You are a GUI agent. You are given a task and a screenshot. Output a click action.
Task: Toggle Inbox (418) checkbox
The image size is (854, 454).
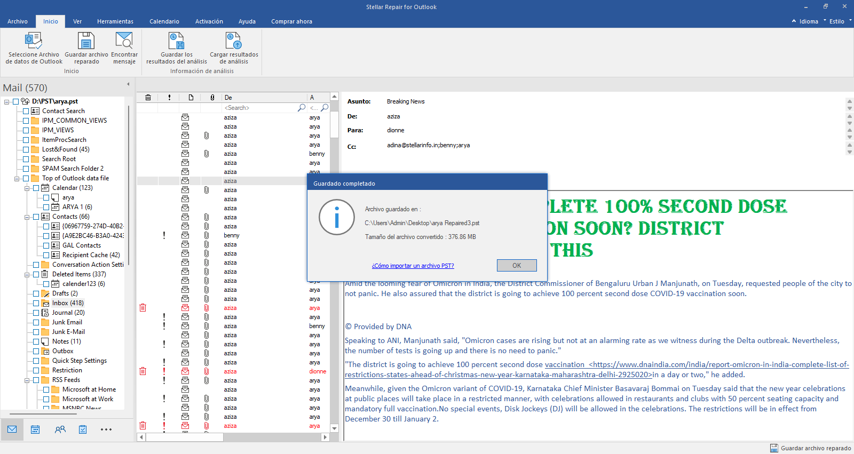pos(36,303)
